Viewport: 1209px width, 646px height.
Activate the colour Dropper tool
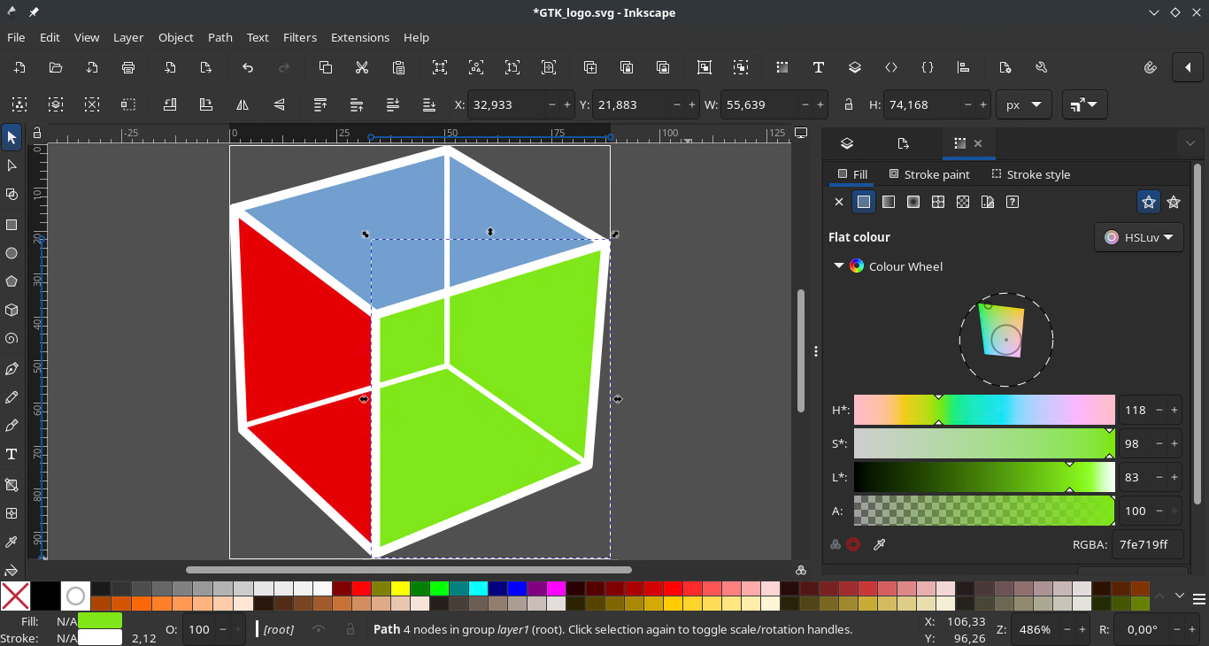pyautogui.click(x=12, y=542)
